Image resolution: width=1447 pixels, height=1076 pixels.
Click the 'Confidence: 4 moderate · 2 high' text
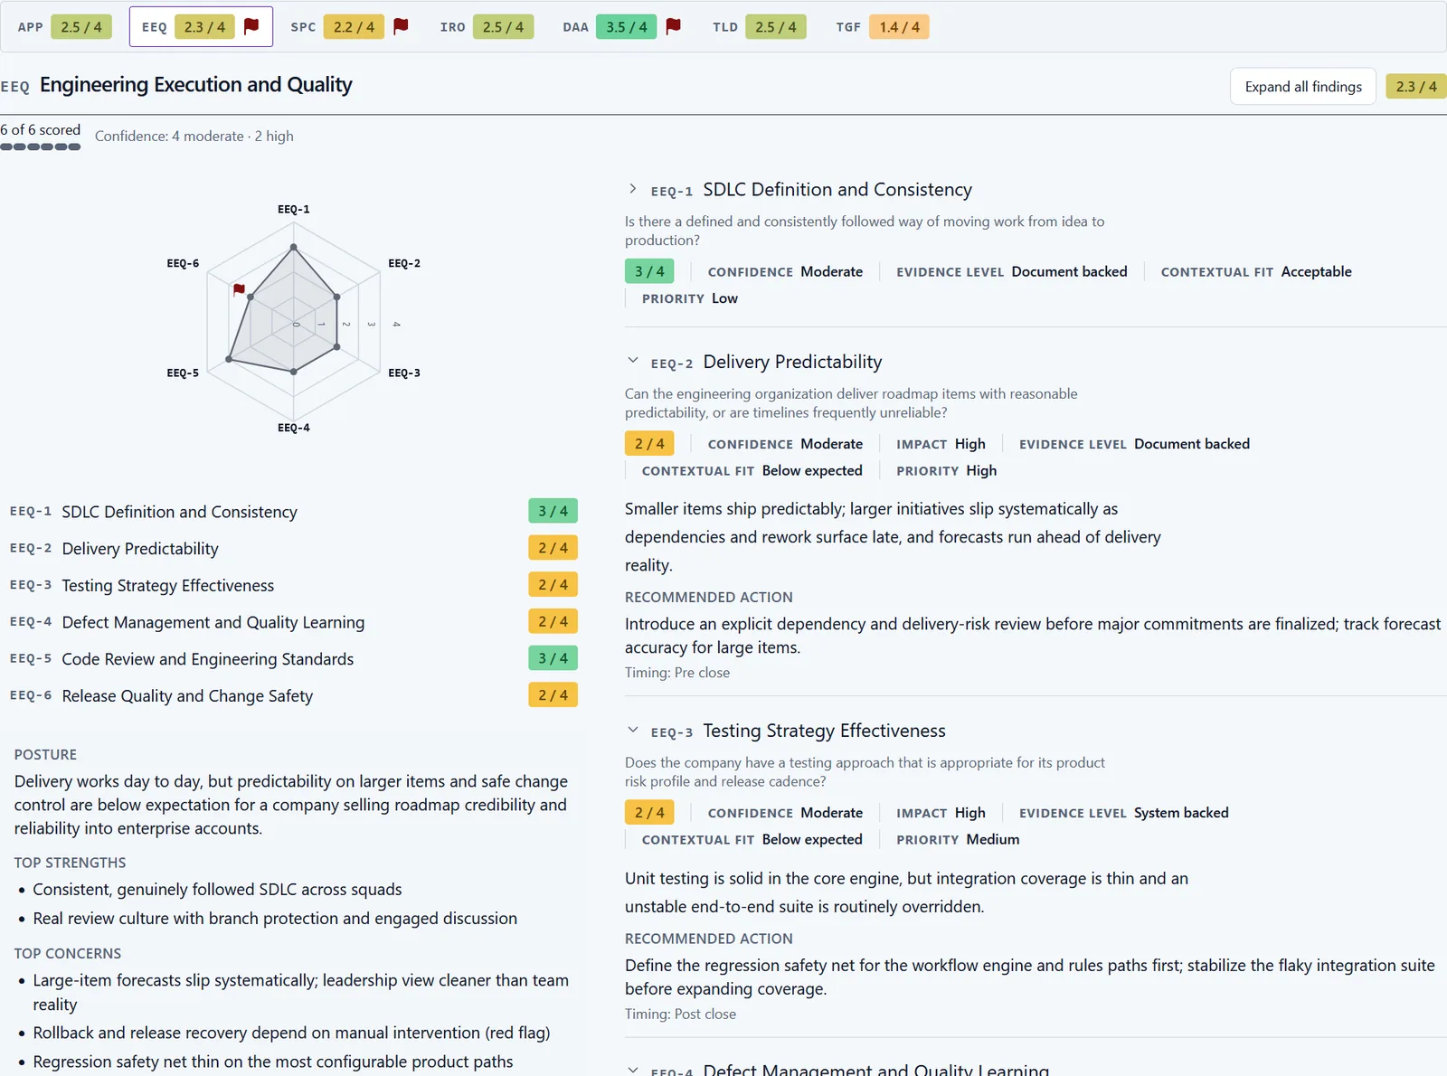pos(194,137)
